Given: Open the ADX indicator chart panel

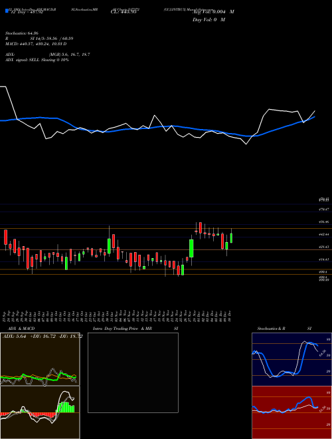Looking at the screenshot, I should 40,359.
